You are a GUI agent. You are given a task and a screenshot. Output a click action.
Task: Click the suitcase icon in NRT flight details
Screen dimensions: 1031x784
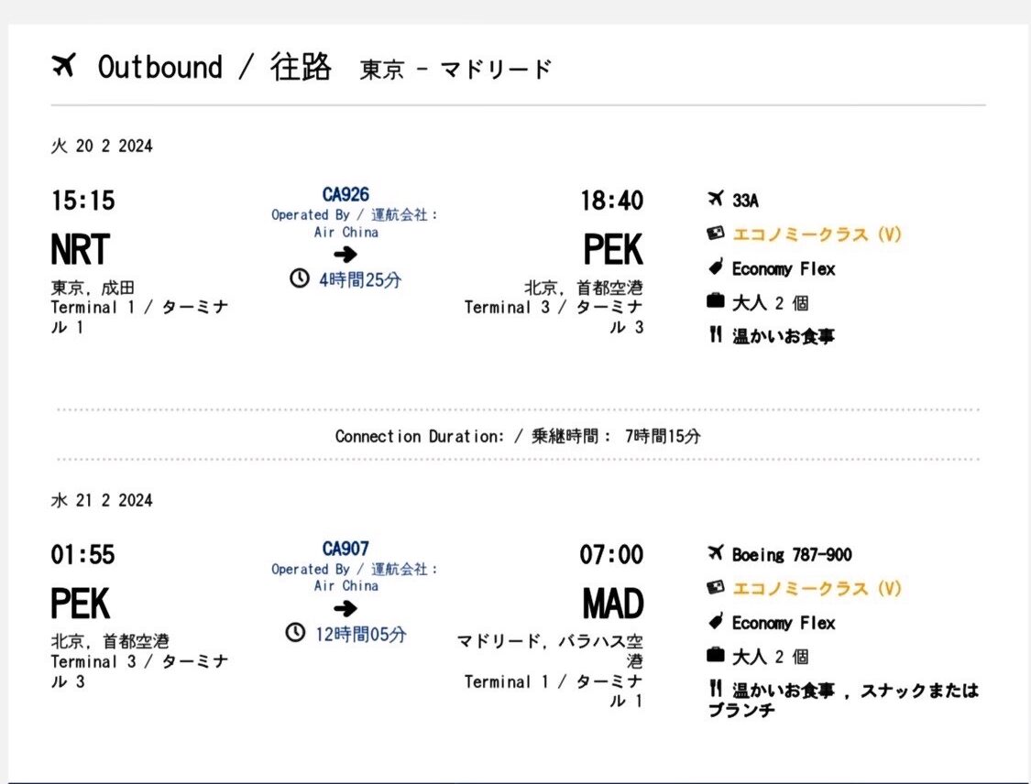point(716,302)
